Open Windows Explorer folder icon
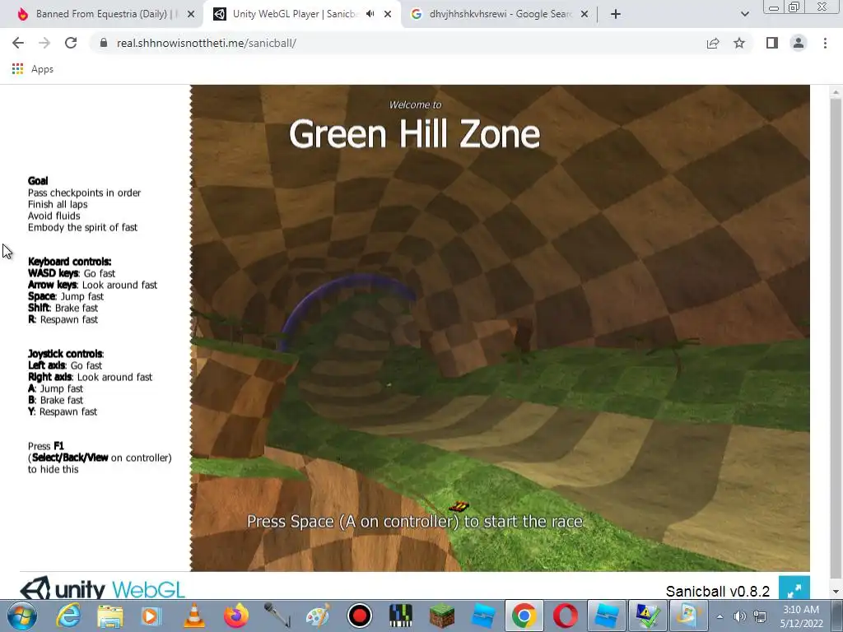Image resolution: width=843 pixels, height=632 pixels. tap(110, 616)
